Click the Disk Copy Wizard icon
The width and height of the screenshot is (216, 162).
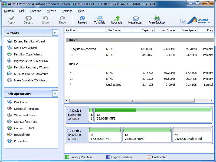pyautogui.click(x=9, y=48)
